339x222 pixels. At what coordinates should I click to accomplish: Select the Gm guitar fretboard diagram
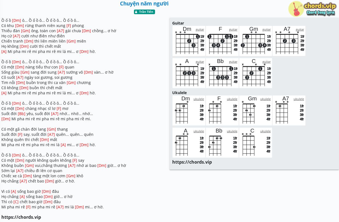coord(256,41)
